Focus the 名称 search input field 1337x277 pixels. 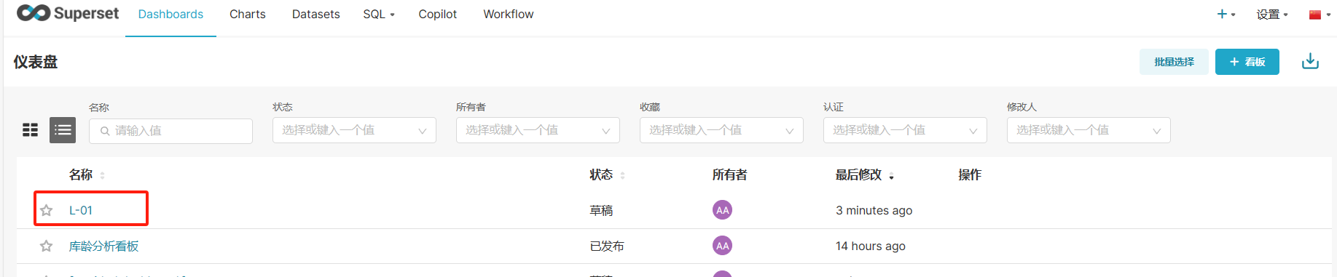(170, 131)
